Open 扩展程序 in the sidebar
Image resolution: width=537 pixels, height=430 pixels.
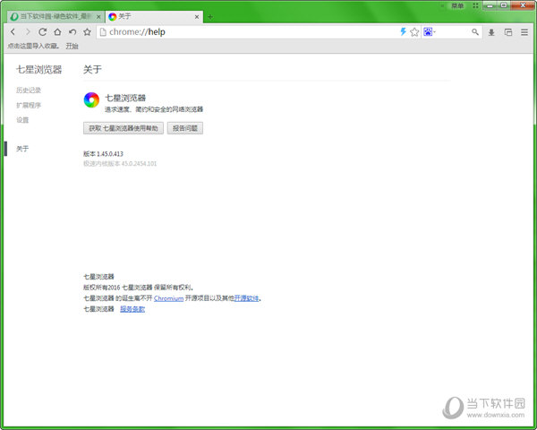point(29,106)
